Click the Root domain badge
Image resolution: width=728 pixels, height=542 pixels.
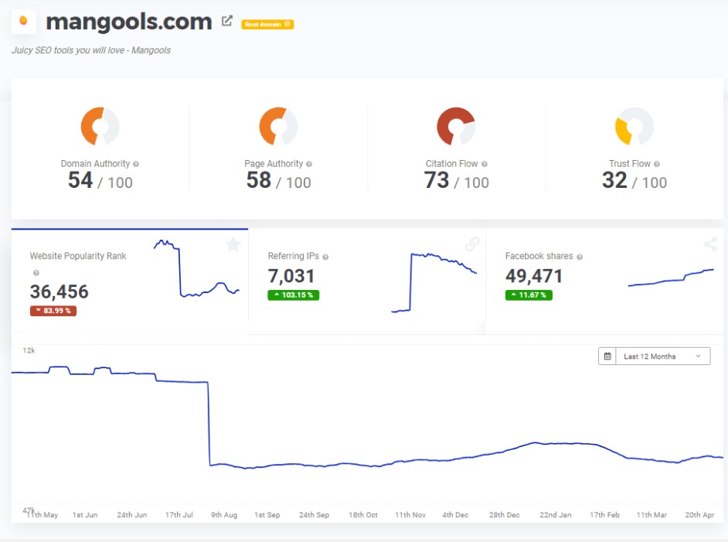(x=267, y=24)
